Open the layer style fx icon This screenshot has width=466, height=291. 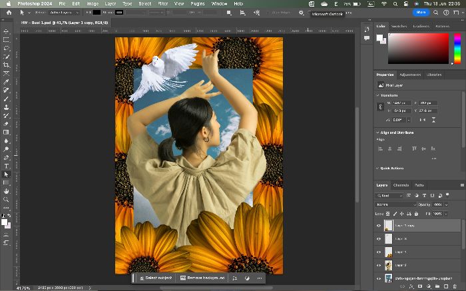[411, 286]
